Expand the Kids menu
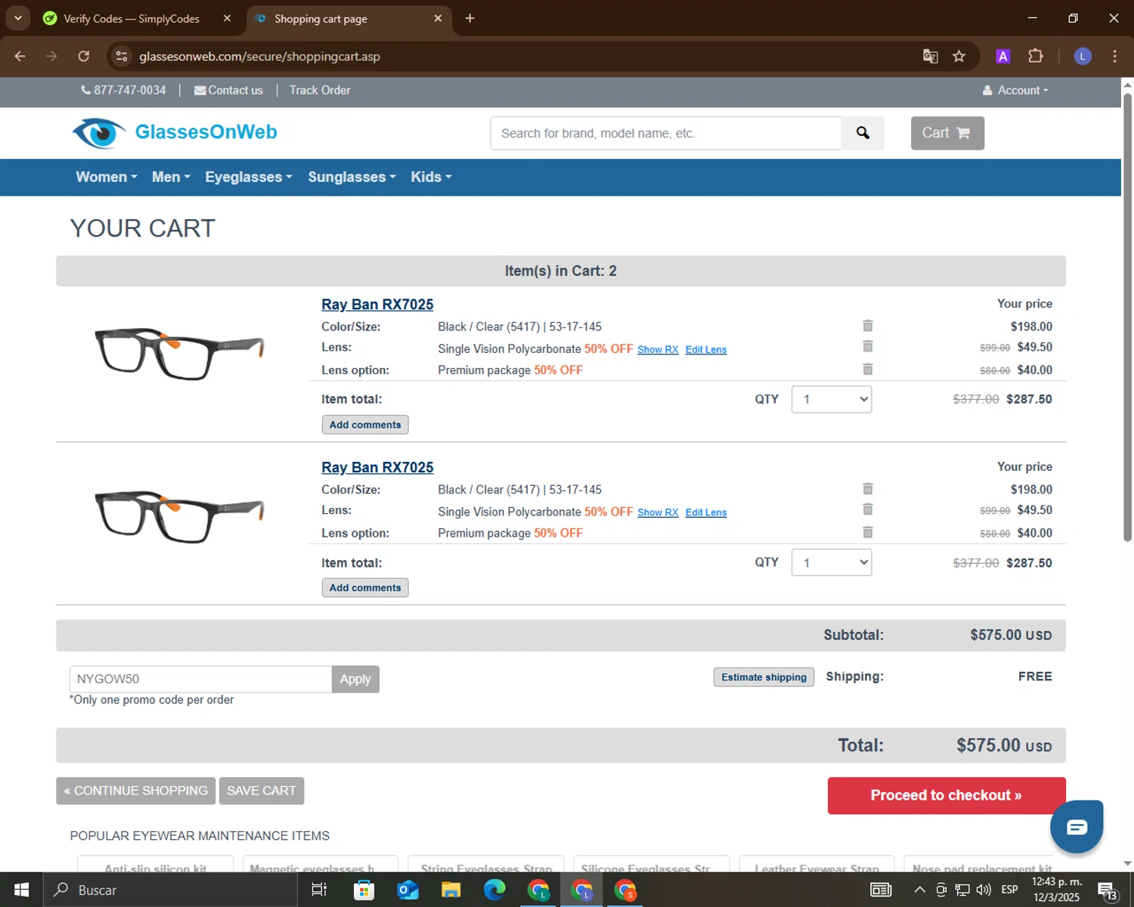1134x907 pixels. [431, 177]
